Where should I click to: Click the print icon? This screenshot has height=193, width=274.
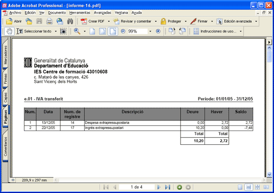[49, 21]
